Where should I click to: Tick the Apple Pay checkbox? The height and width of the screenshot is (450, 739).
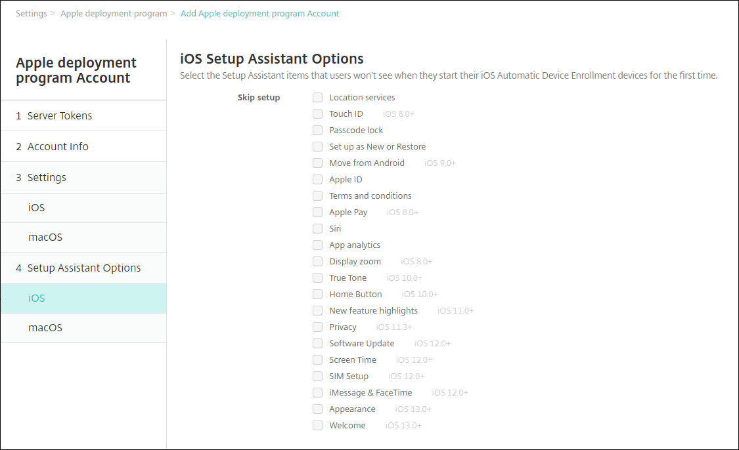pyautogui.click(x=318, y=213)
